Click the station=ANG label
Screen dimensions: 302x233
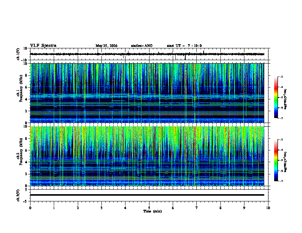tap(142, 46)
